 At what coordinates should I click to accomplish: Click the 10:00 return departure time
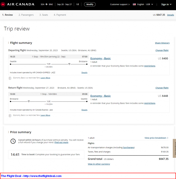tap(13, 94)
